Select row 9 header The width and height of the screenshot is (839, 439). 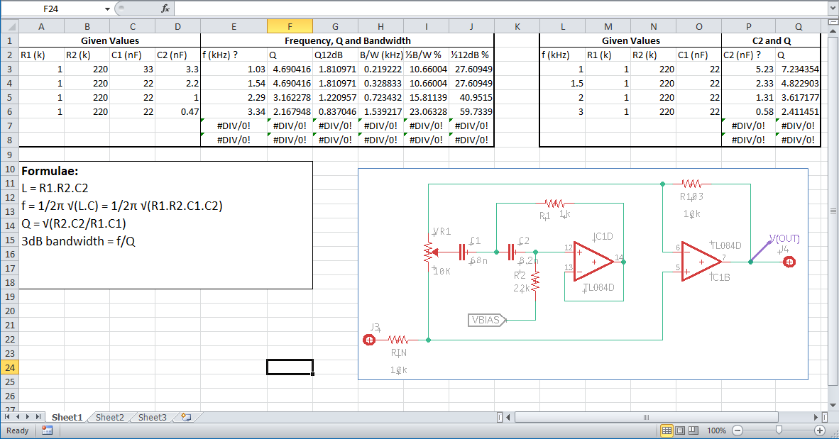[x=10, y=155]
